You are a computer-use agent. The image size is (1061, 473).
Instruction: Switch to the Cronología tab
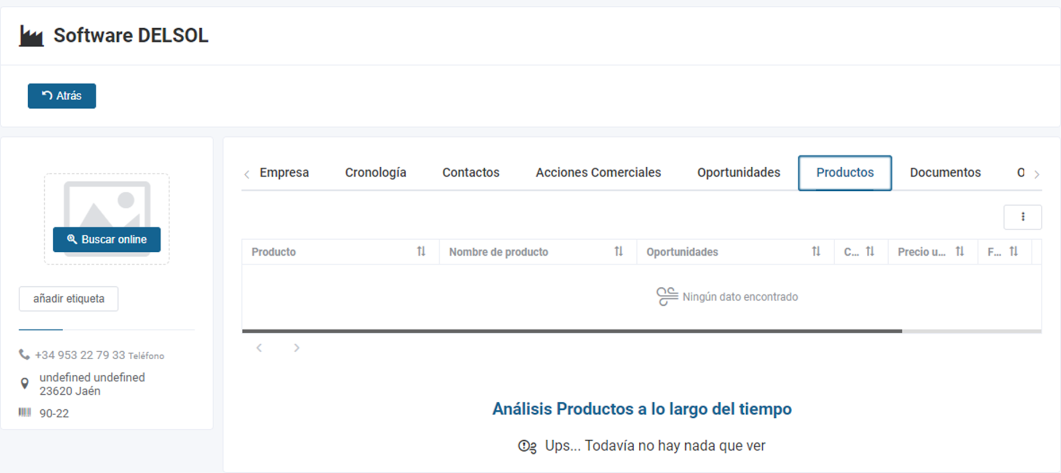point(376,172)
